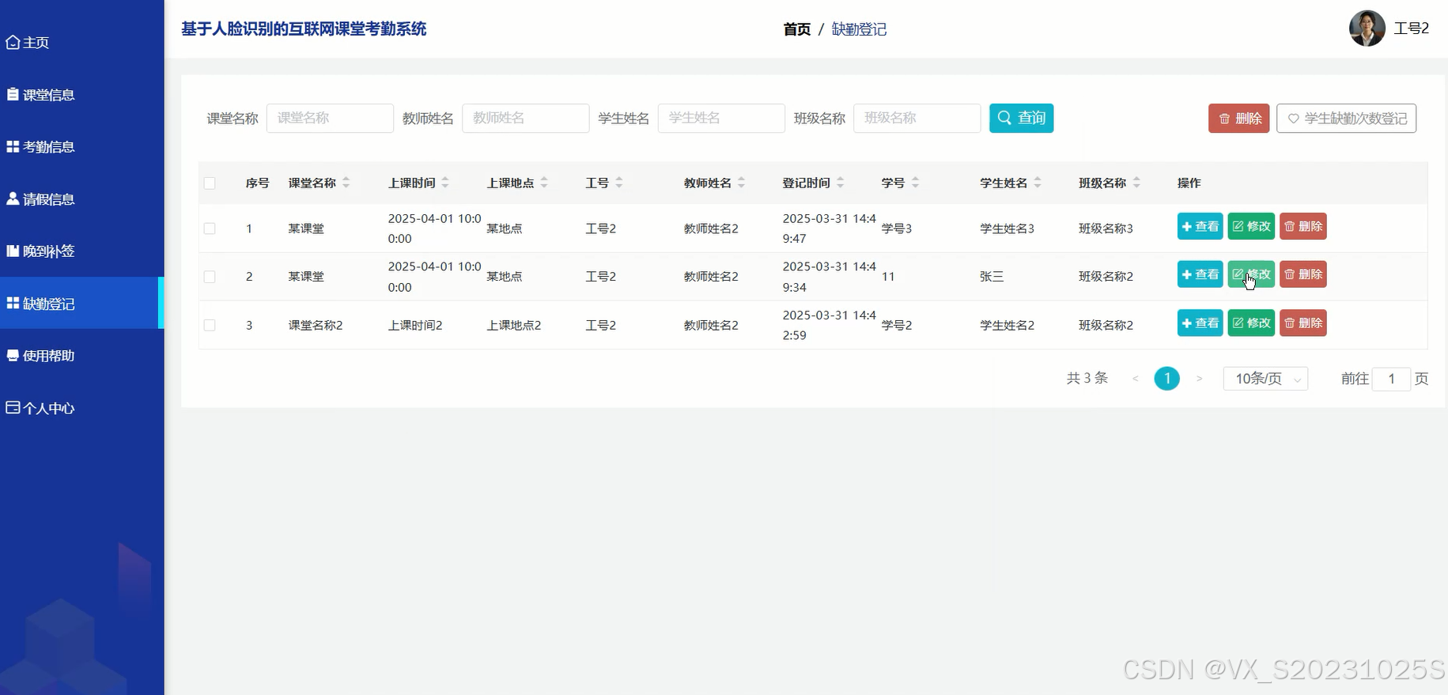Click the 学生姓名3 cell
The image size is (1448, 695).
click(1007, 229)
